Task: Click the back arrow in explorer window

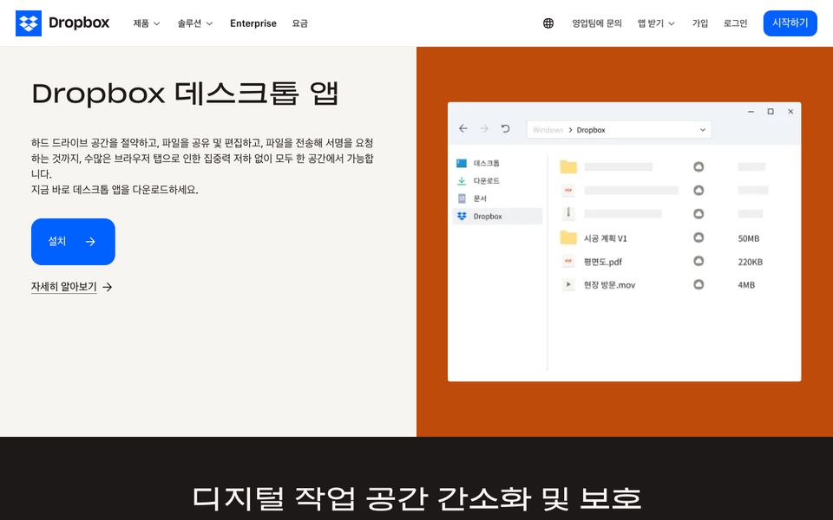Action: tap(463, 129)
